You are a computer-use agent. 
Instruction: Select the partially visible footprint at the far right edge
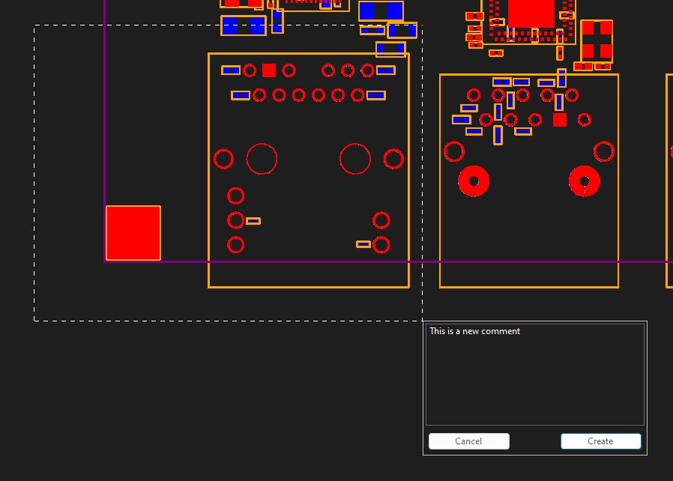tap(669, 180)
